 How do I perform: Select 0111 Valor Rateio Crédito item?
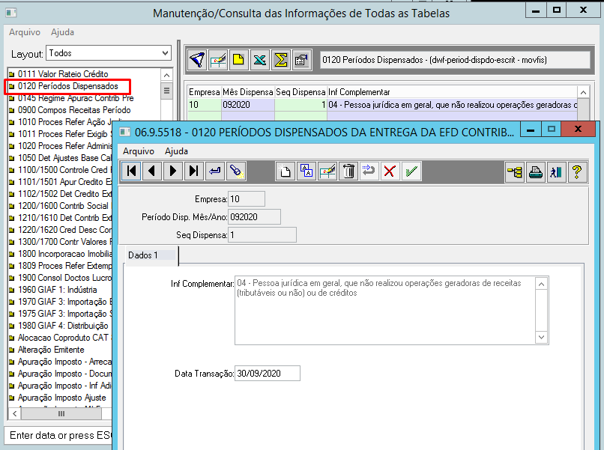59,74
